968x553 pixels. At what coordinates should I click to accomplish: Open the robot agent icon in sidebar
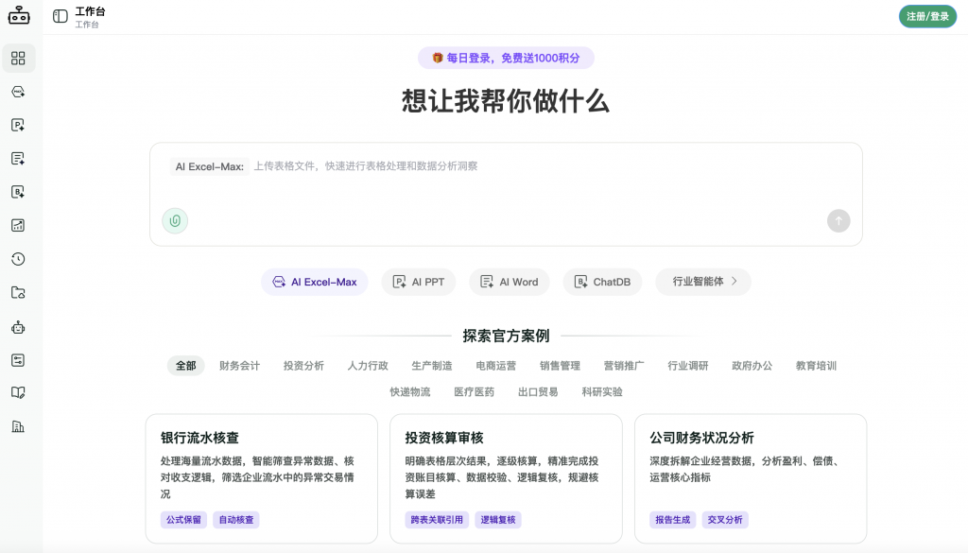[x=19, y=327]
